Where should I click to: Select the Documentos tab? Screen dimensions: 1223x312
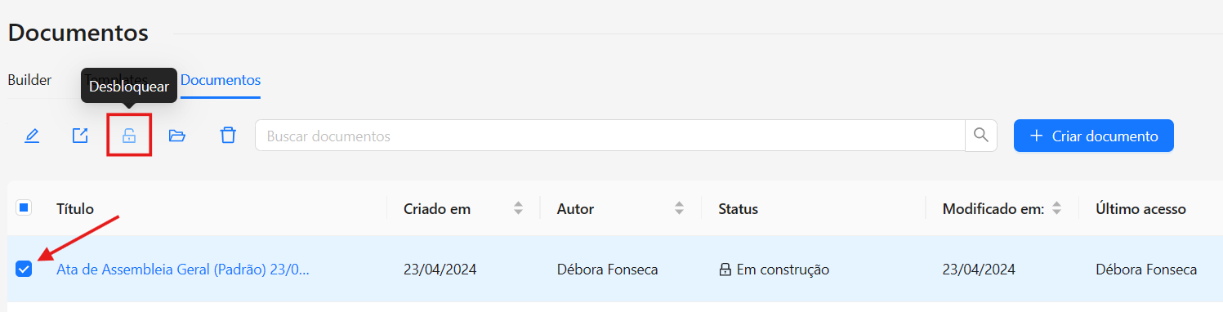[221, 80]
